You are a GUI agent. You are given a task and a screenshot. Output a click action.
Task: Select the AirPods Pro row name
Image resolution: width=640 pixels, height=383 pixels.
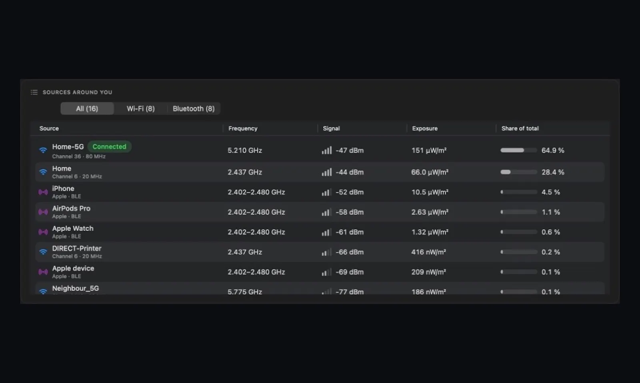click(71, 208)
